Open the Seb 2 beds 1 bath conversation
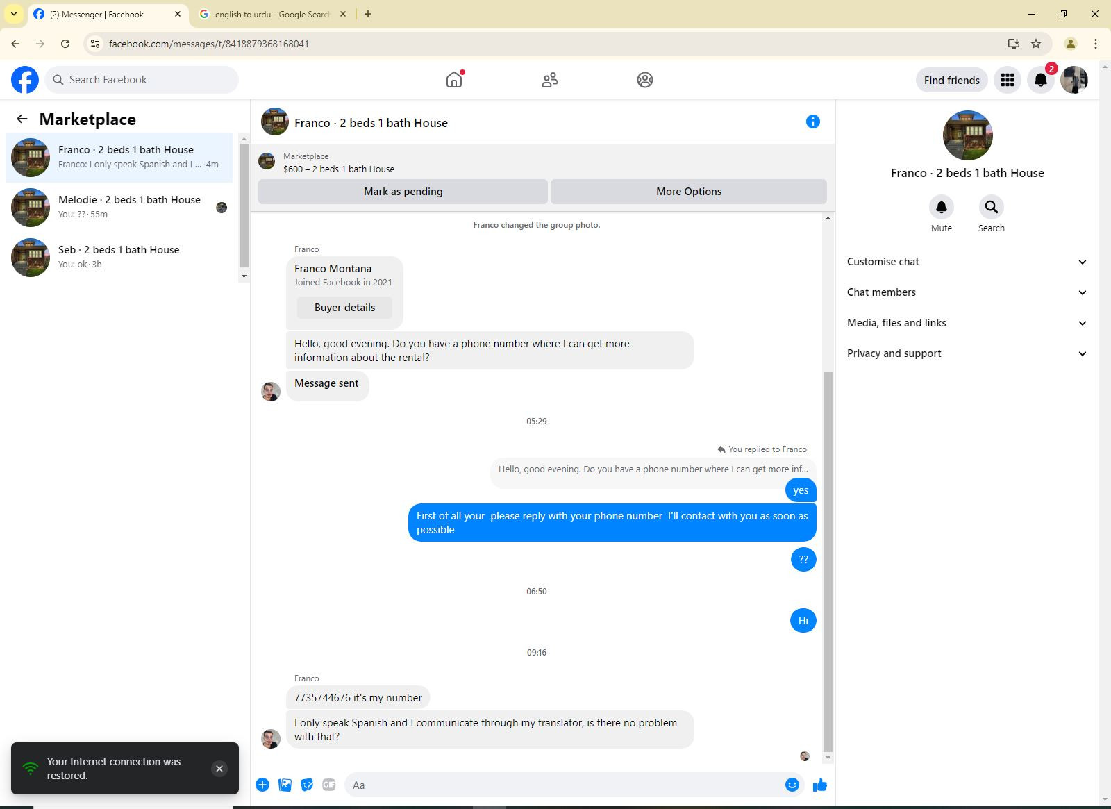The width and height of the screenshot is (1111, 809). (119, 258)
